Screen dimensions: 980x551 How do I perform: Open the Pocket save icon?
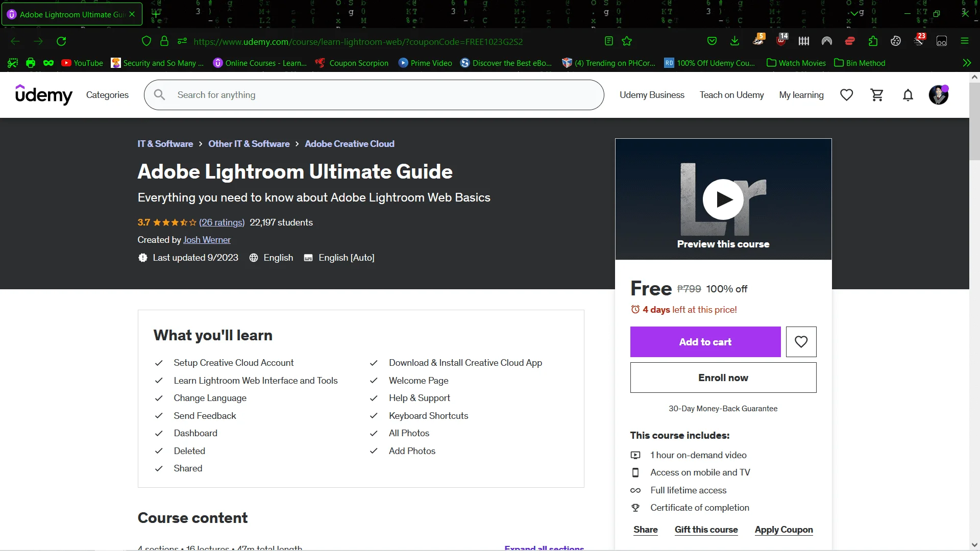click(712, 41)
